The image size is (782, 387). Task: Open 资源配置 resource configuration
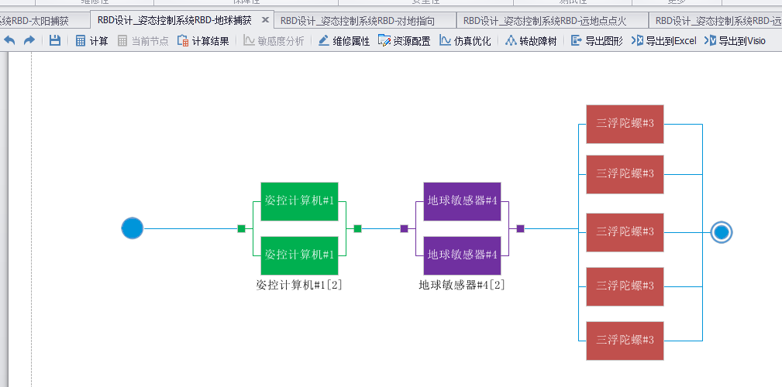404,41
